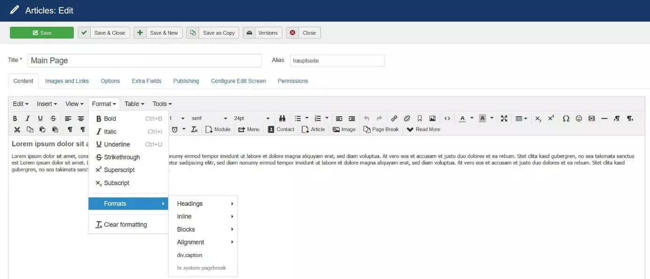650x279 pixels.
Task: Click the Horizontal line icon
Action: tap(604, 119)
